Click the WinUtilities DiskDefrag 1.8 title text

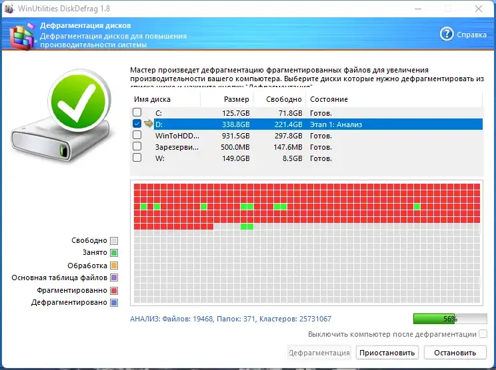click(x=64, y=9)
